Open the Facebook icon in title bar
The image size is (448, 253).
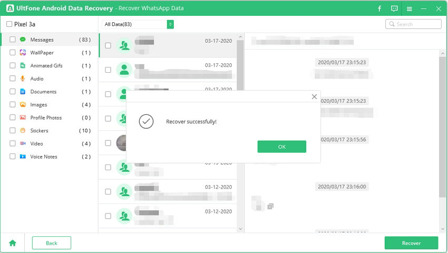(379, 8)
